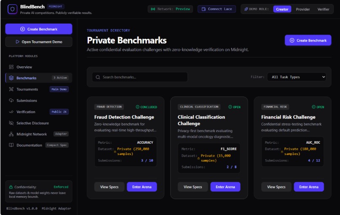Click the AUC_ROC metric value
The image size is (340, 215).
point(313,142)
